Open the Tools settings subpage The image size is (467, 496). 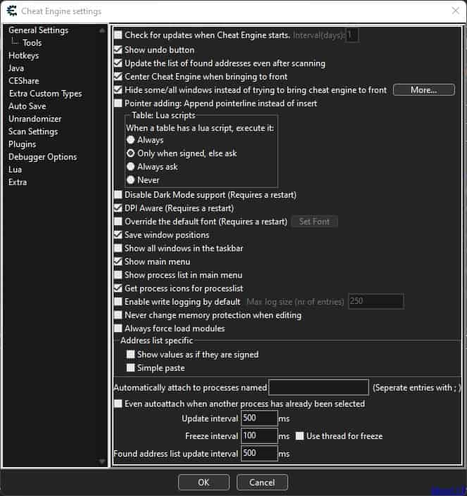pos(32,43)
